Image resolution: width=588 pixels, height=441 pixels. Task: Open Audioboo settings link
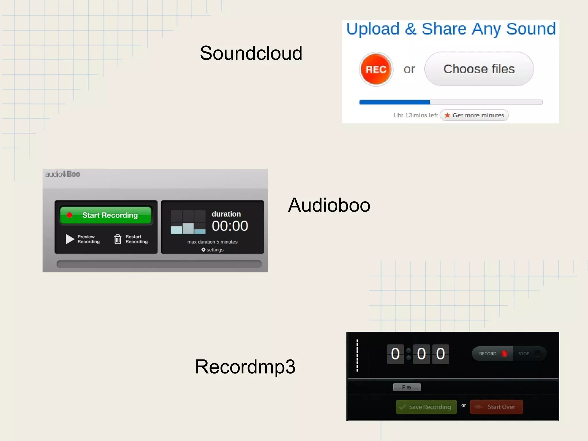(212, 250)
